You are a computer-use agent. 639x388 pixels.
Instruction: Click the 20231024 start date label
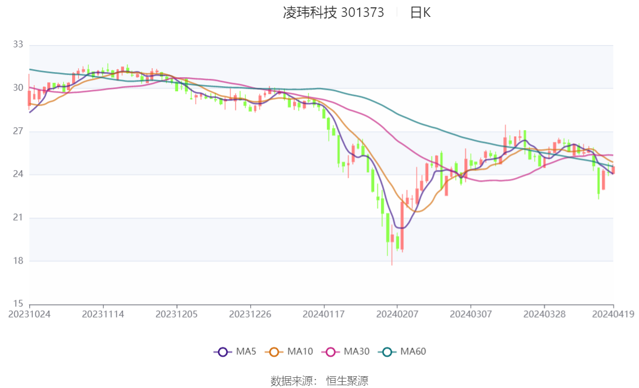pyautogui.click(x=29, y=314)
